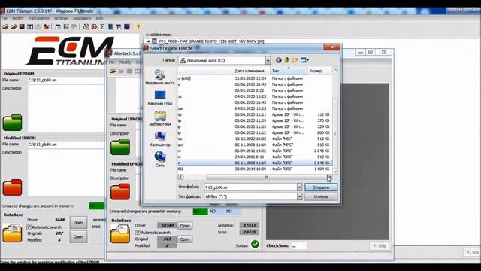This screenshot has height=271, width=481.
Task: Go up one folder level in the file dialog
Action: [287, 60]
